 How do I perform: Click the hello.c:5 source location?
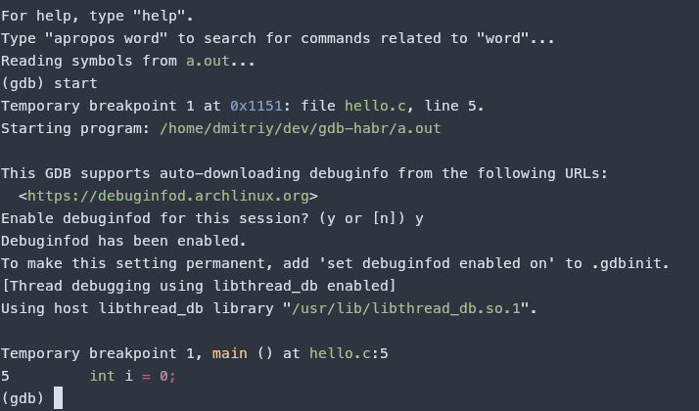coord(349,353)
